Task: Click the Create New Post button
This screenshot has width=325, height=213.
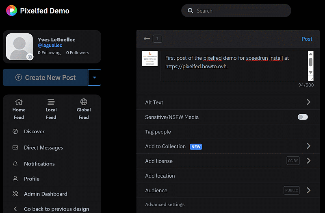Action: [45, 77]
